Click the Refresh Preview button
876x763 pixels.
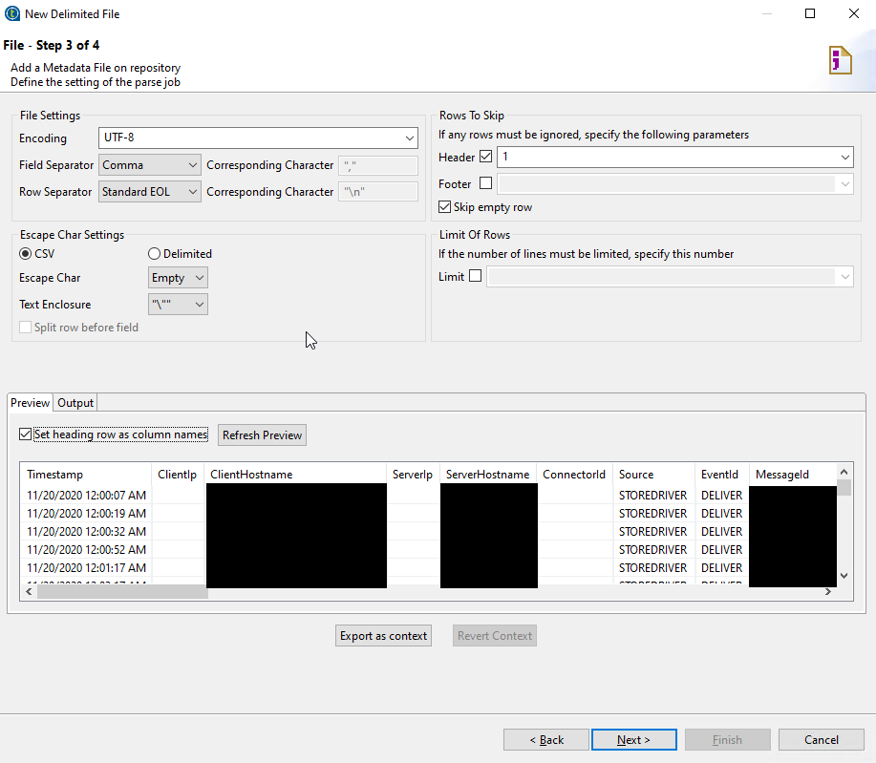[262, 435]
